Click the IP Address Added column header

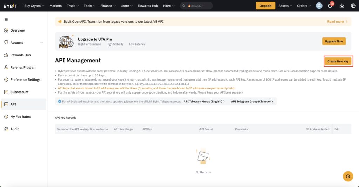pyautogui.click(x=318, y=129)
